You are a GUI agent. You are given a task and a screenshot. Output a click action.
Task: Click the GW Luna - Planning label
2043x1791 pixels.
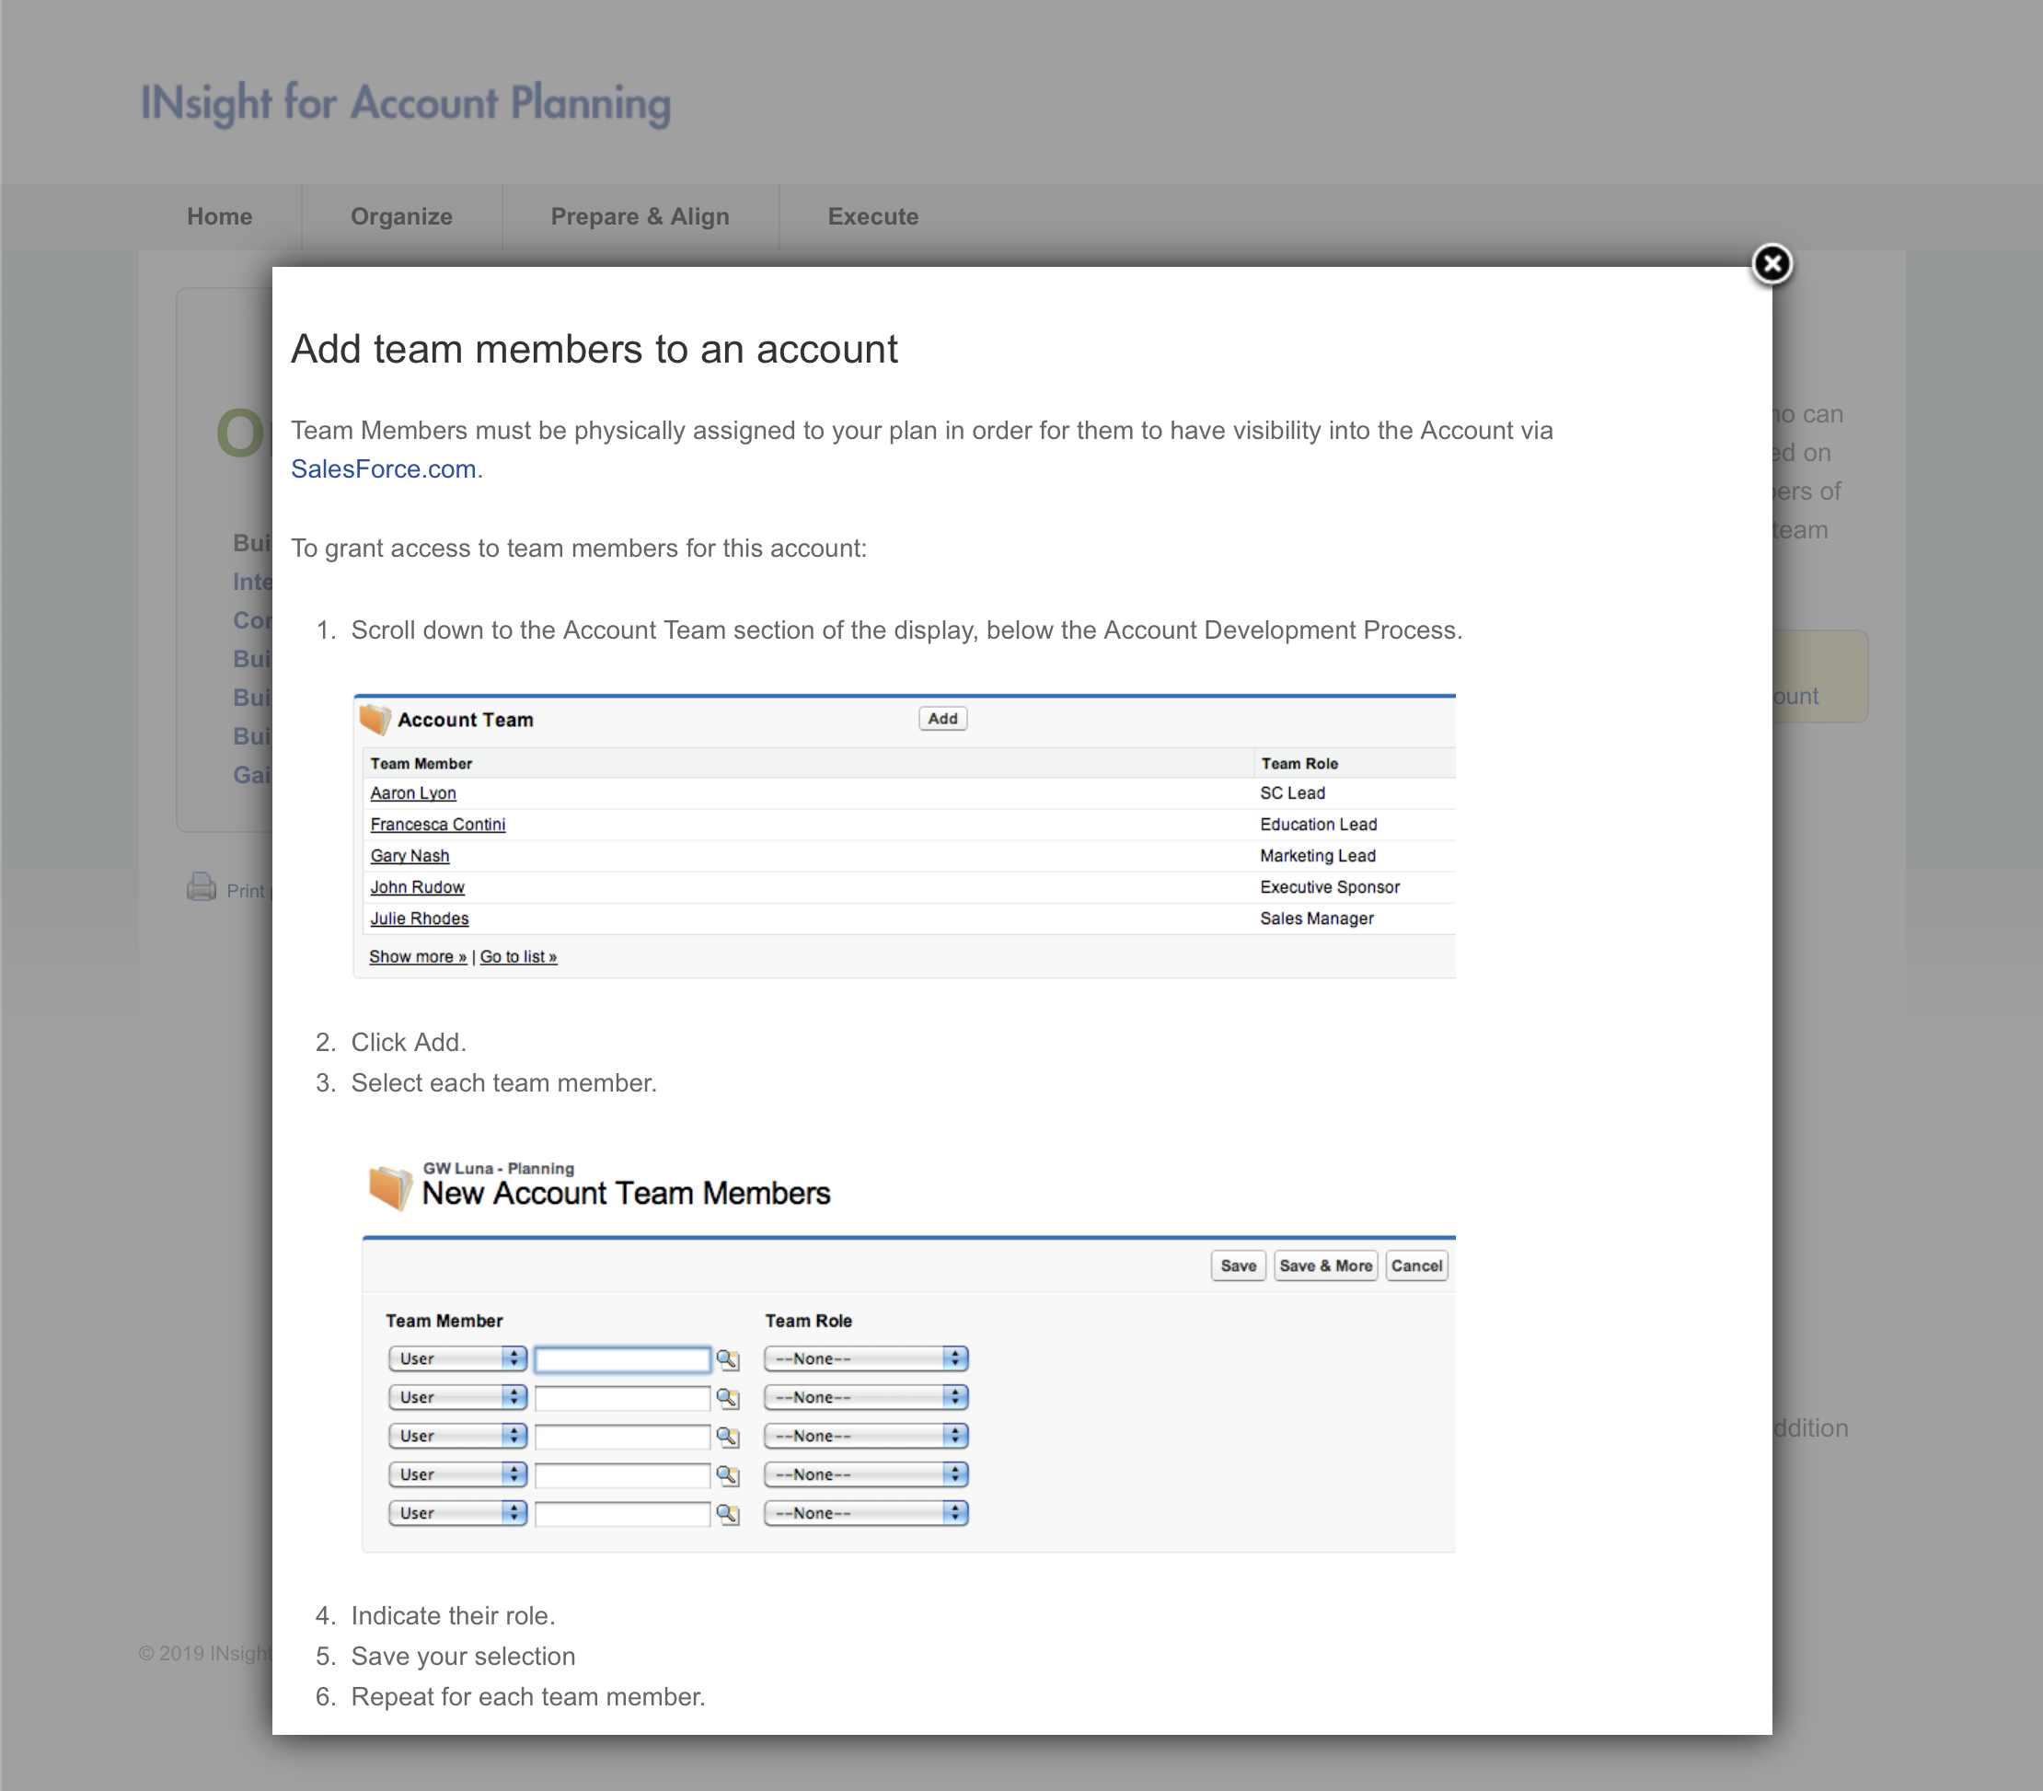click(x=498, y=1168)
